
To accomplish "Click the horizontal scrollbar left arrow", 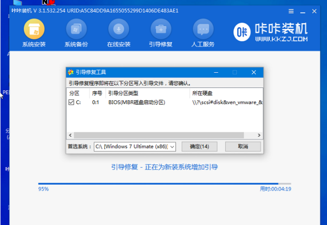I will point(70,135).
